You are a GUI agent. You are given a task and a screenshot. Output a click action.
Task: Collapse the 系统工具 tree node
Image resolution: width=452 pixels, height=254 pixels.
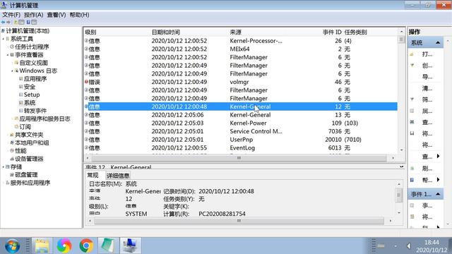(x=3, y=39)
